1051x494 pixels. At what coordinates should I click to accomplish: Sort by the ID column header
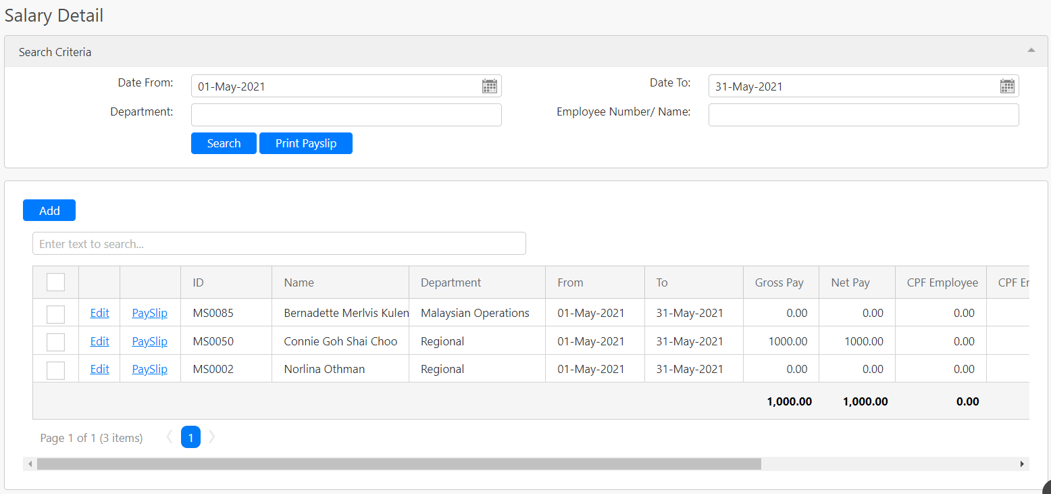(226, 282)
